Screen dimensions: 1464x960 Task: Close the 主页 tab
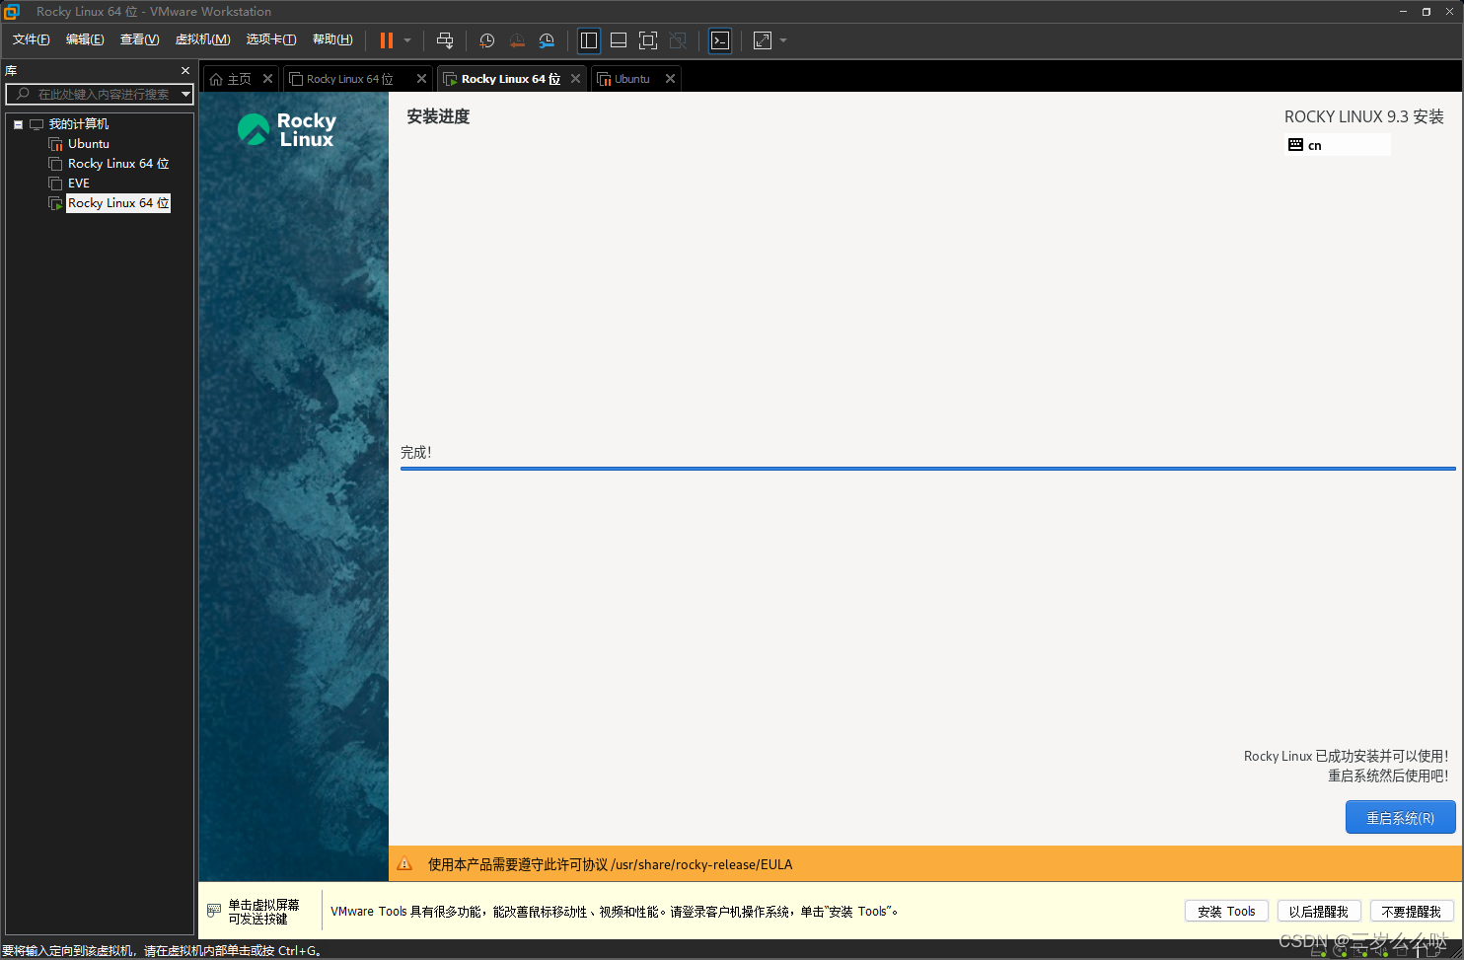[x=267, y=79]
